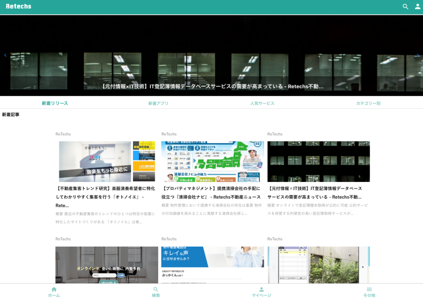
Task: Open the その他 menu icon in bottom navigation
Action: (369, 290)
